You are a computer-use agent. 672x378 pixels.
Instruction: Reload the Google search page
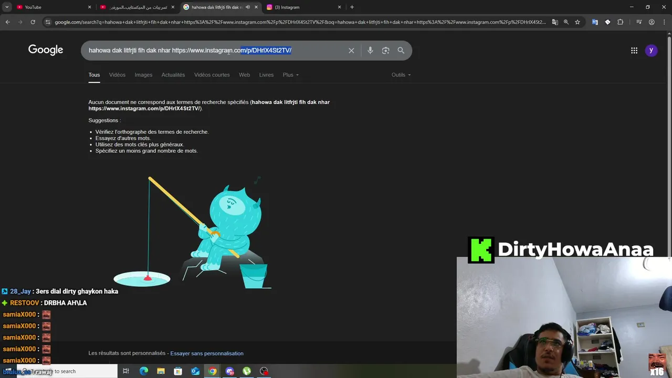click(33, 22)
